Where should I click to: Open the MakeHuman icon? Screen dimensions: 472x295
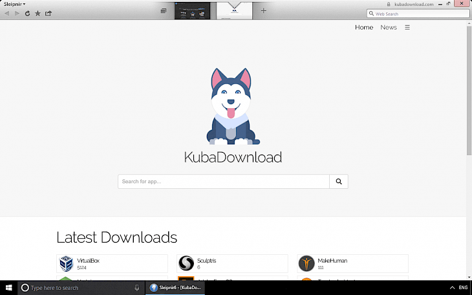point(306,263)
